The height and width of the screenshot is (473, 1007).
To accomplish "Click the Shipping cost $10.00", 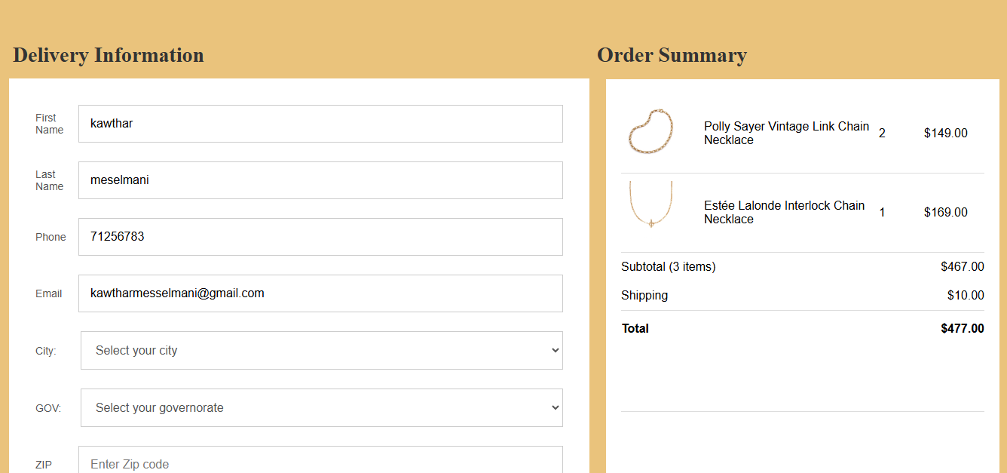I will [x=966, y=295].
